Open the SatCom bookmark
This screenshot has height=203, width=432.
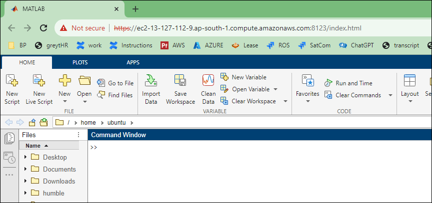(x=314, y=45)
